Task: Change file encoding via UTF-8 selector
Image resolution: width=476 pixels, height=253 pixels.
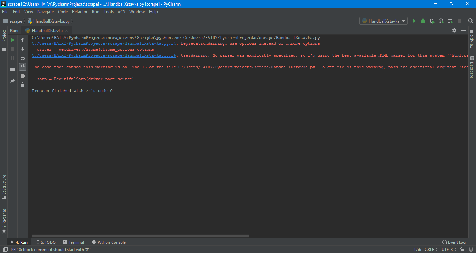Action: (449, 250)
